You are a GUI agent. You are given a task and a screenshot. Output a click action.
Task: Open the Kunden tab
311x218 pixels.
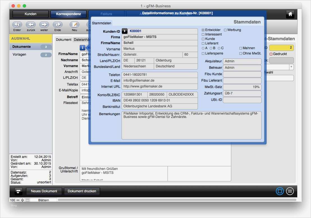pyautogui.click(x=31, y=14)
